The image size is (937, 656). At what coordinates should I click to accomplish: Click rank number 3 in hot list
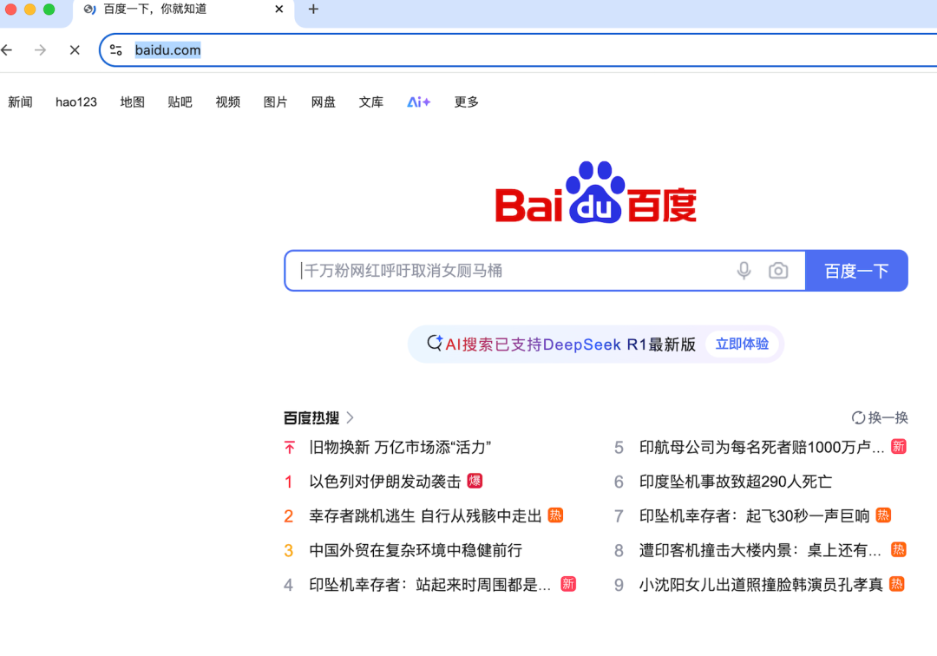pos(289,550)
